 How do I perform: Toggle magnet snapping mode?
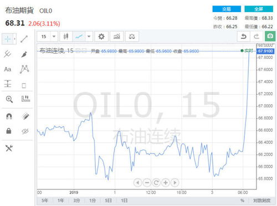9,116
